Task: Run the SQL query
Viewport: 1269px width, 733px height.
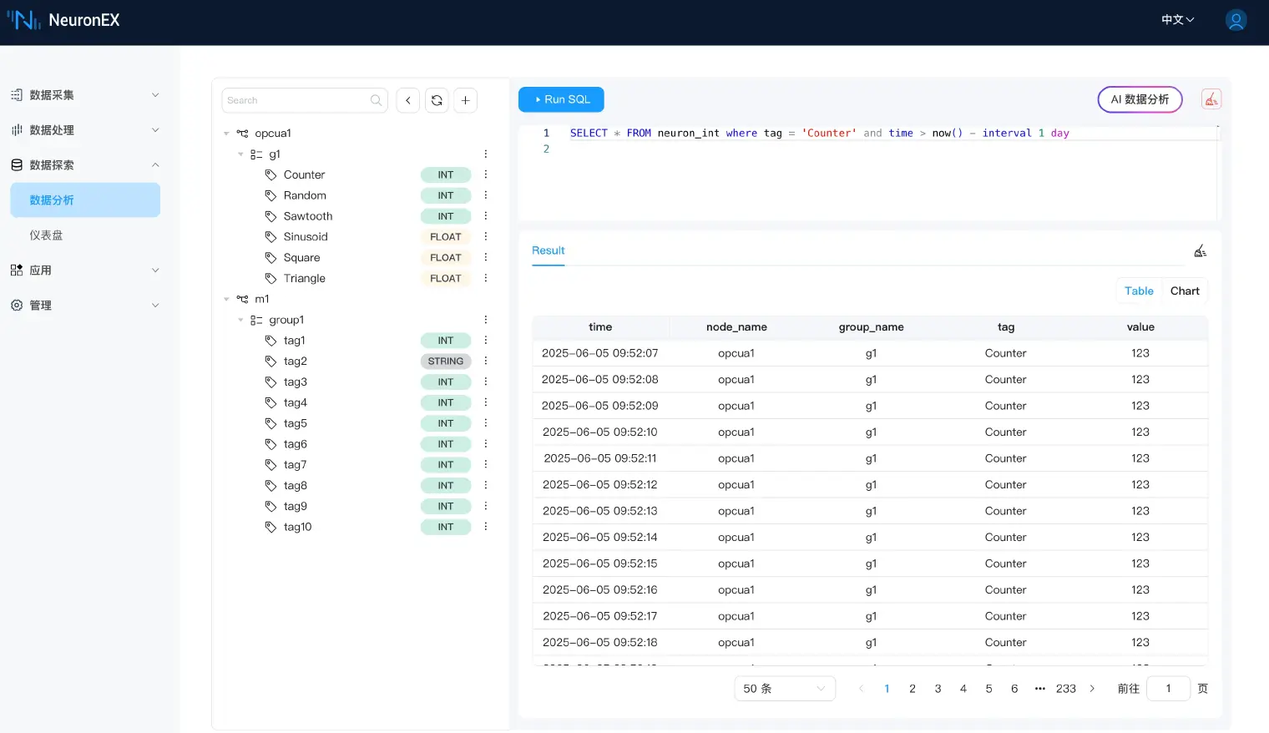Action: coord(561,99)
